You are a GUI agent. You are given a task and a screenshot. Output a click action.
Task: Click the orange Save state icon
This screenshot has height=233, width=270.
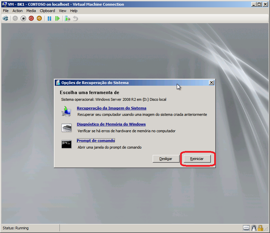[x=39, y=18]
